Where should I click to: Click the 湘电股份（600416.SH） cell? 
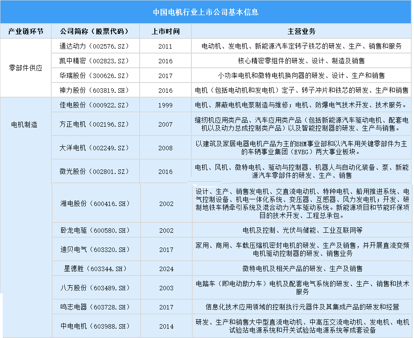point(95,203)
